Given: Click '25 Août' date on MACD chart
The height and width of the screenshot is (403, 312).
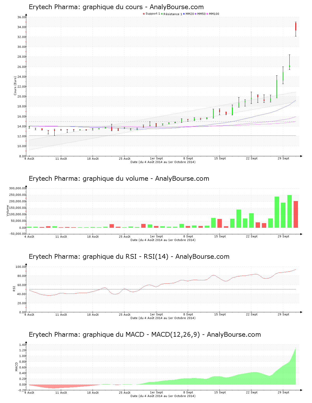Looking at the screenshot, I should [x=125, y=392].
